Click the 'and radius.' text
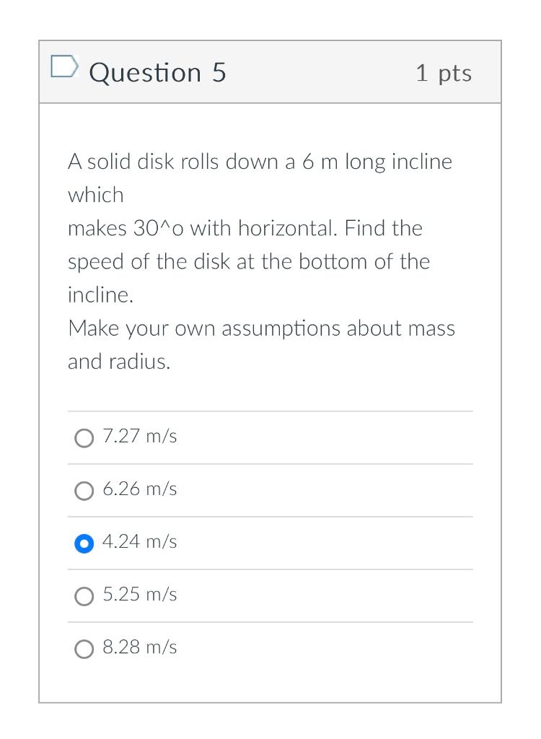The image size is (541, 739). point(119,362)
